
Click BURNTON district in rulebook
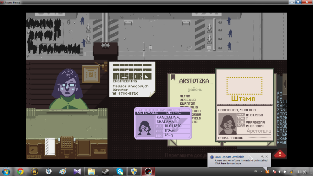pos(187,104)
